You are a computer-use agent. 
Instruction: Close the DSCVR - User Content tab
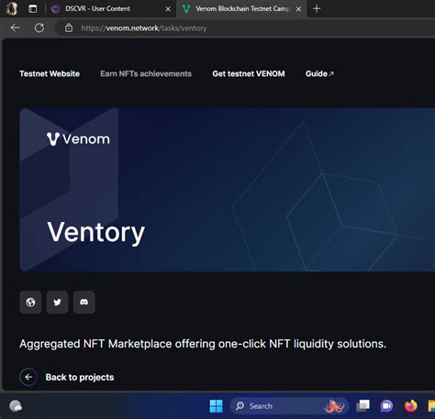coord(168,9)
